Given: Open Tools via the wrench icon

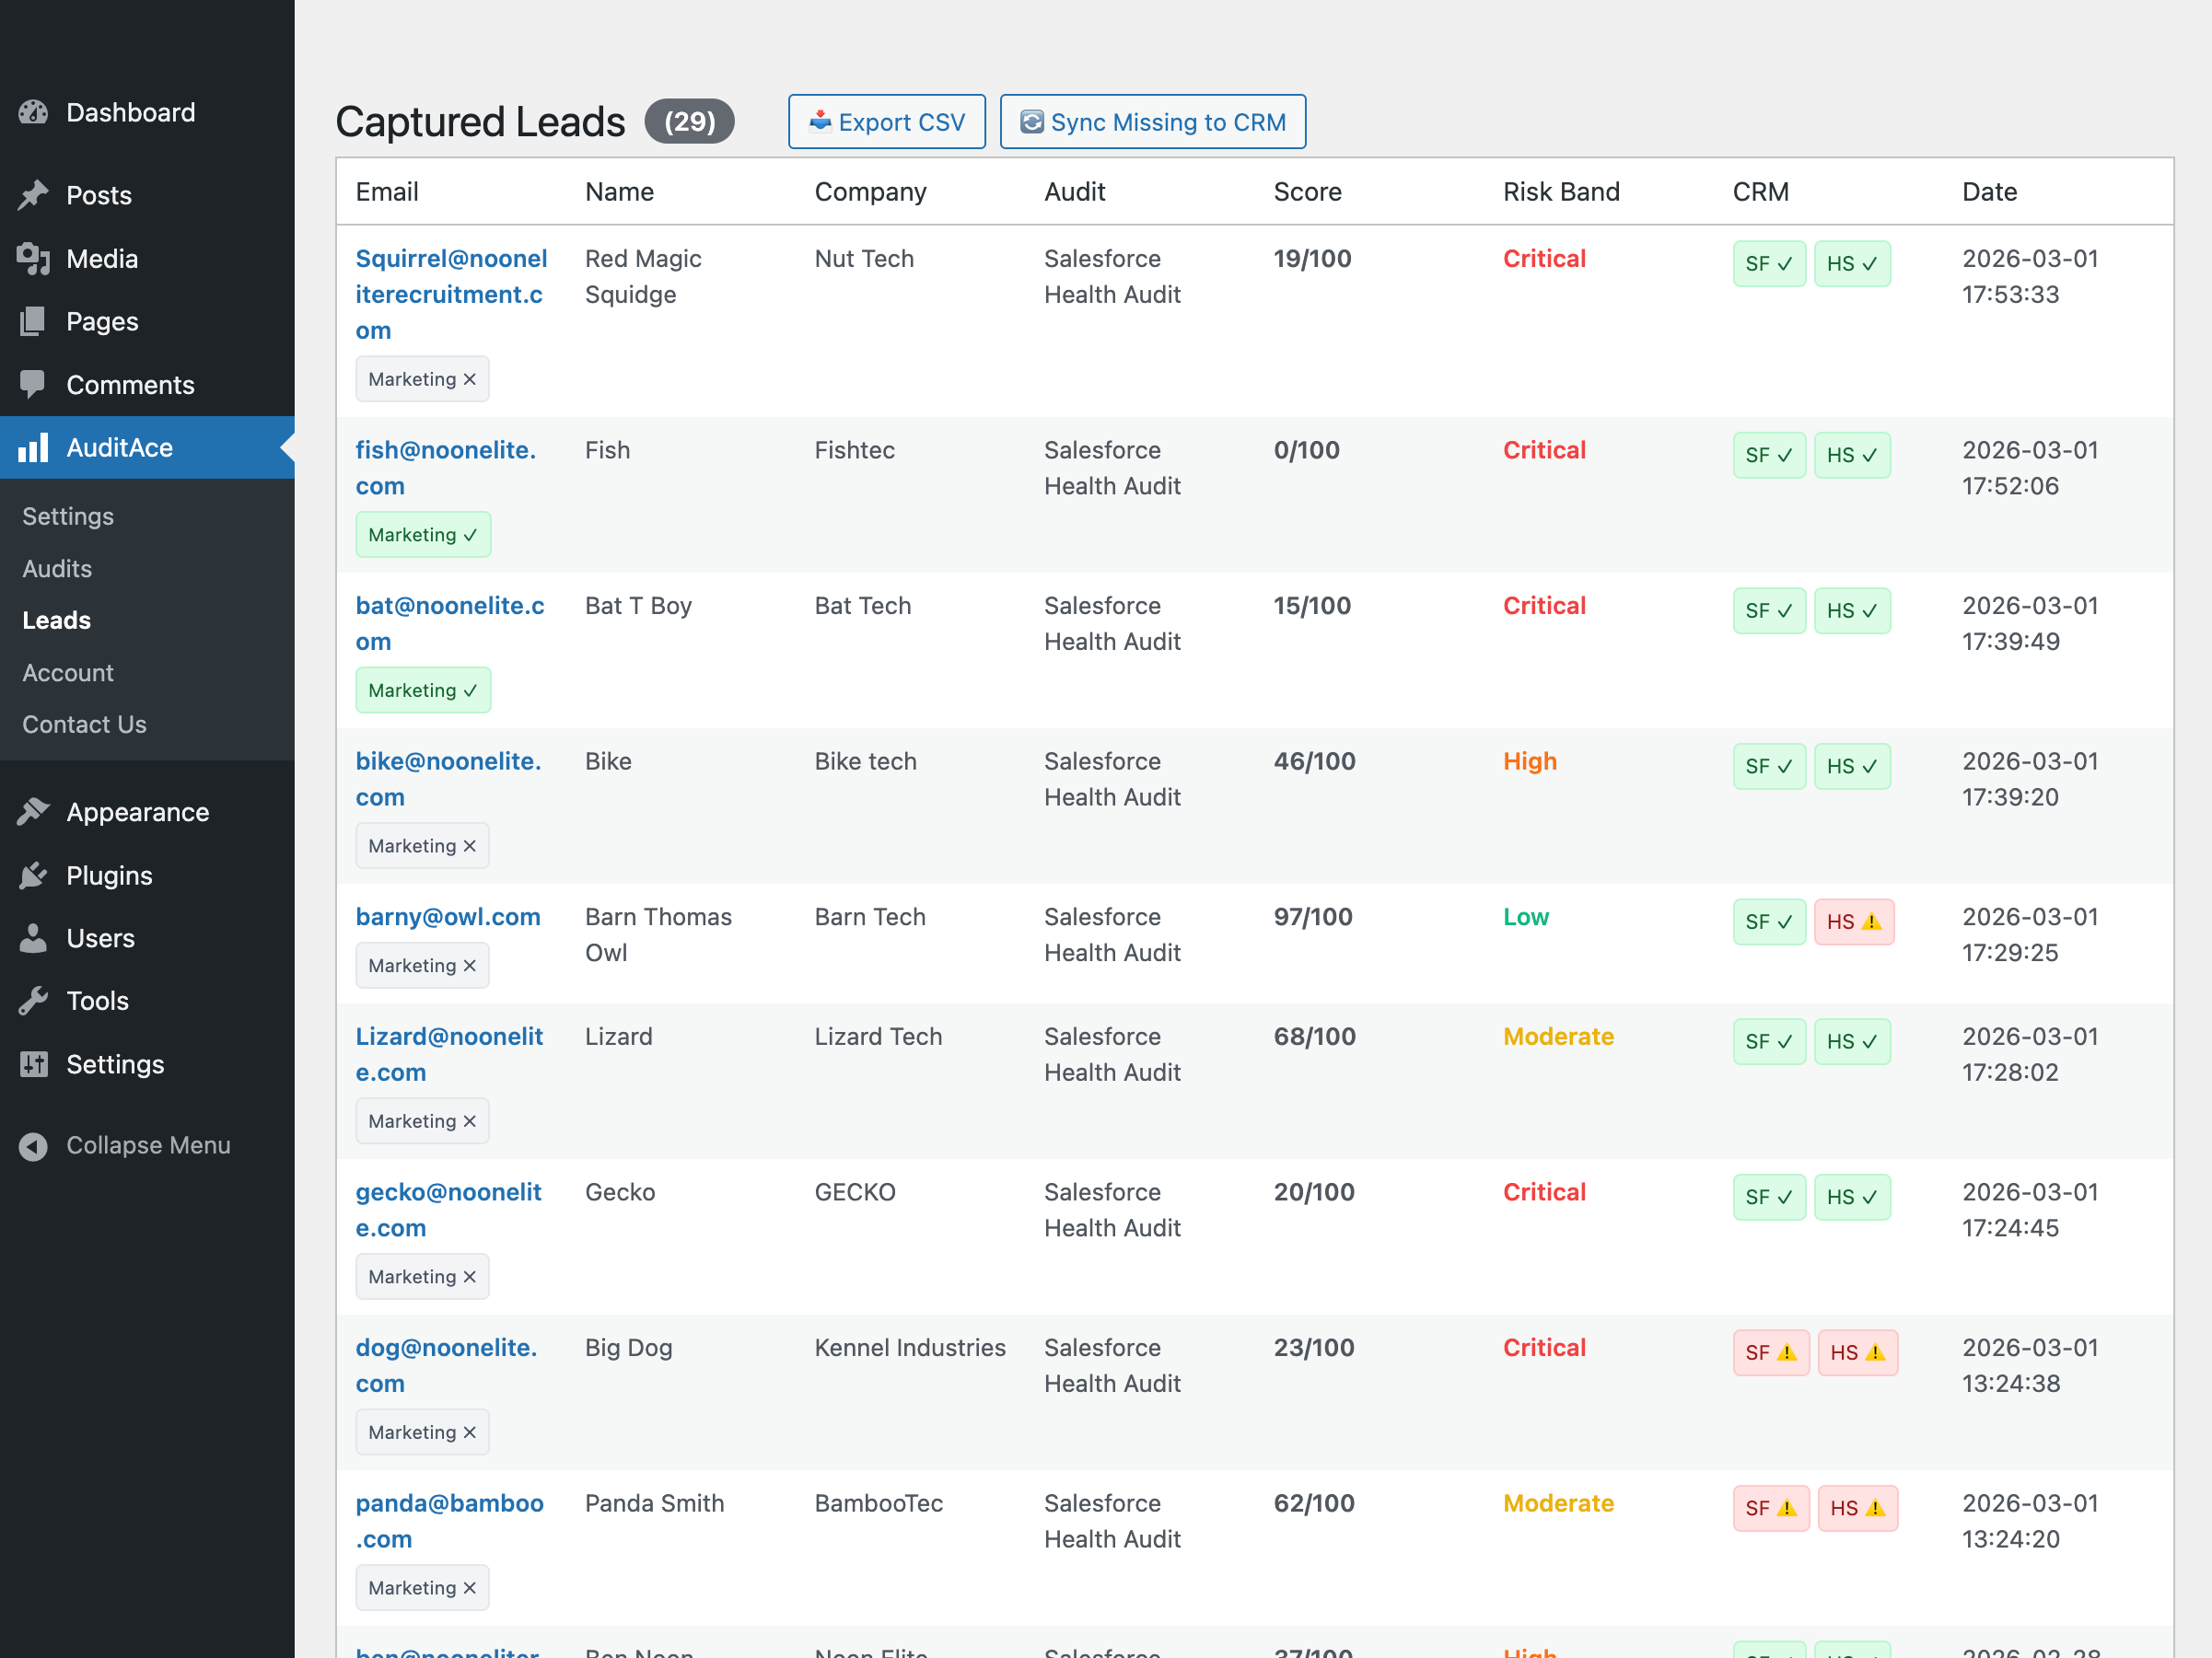Looking at the screenshot, I should (35, 1001).
